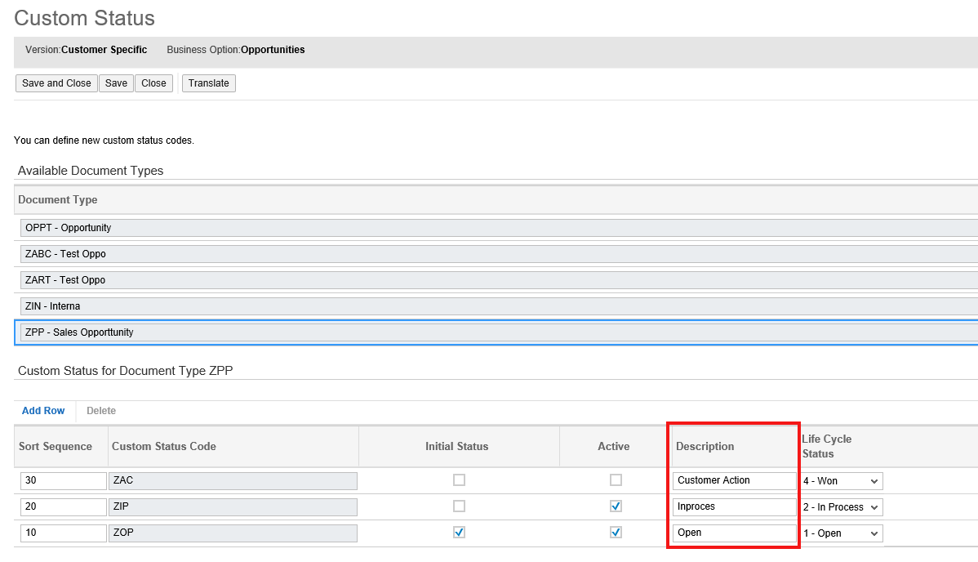The height and width of the screenshot is (562, 978).
Task: Click the Active column header
Action: point(614,447)
